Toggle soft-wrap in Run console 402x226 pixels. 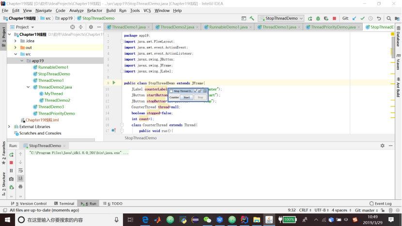(20, 170)
